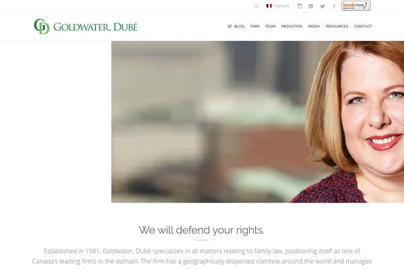Select MEDIATION in the navigation bar

click(x=292, y=26)
